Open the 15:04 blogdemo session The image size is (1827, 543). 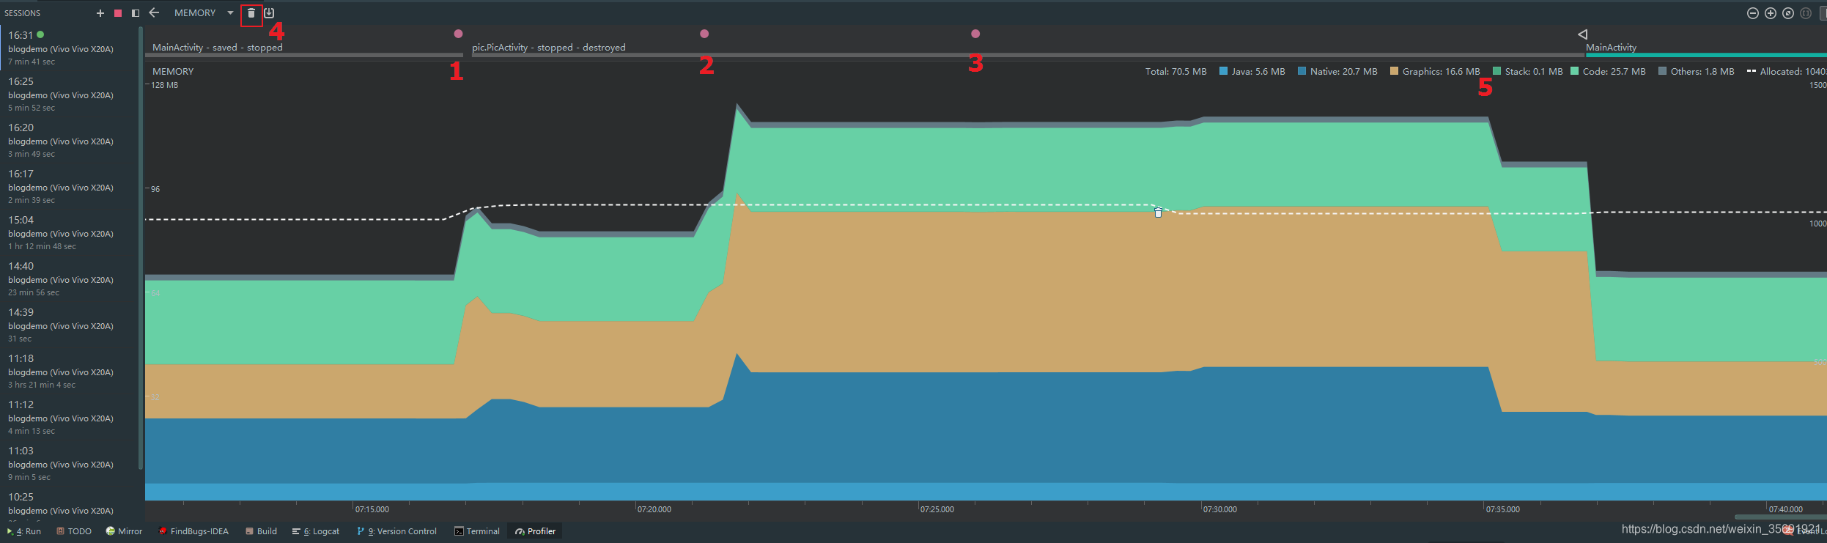click(70, 232)
